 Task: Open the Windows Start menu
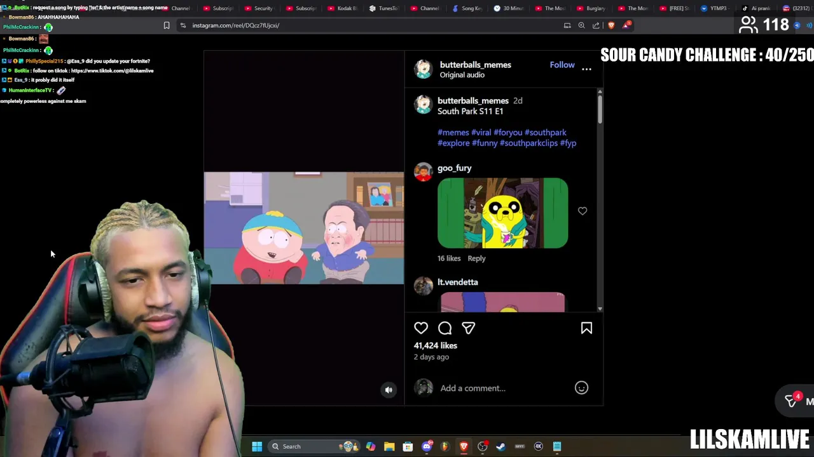257,446
